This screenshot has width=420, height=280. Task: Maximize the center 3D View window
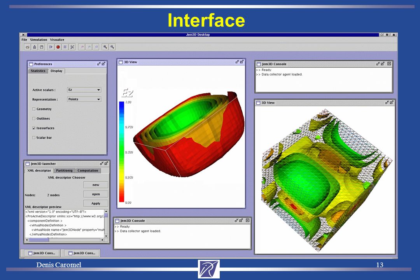tap(241, 62)
